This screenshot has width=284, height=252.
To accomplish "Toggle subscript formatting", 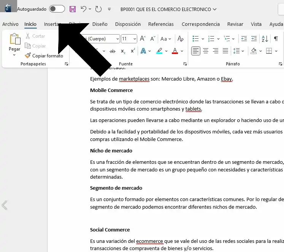I will 123,51.
